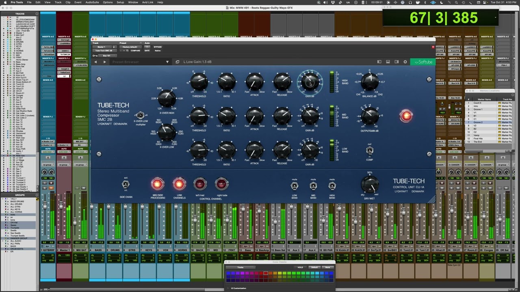Viewport: 520px width, 292px height.
Task: Open the Tracks dropdown in Color Palette
Action: click(240, 267)
